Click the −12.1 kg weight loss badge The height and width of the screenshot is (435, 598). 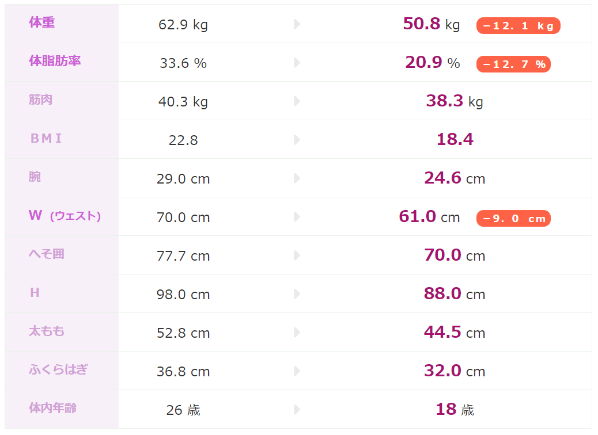[x=518, y=26]
